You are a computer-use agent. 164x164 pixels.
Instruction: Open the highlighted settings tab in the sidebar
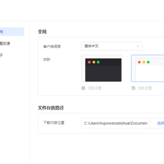(x=12, y=32)
